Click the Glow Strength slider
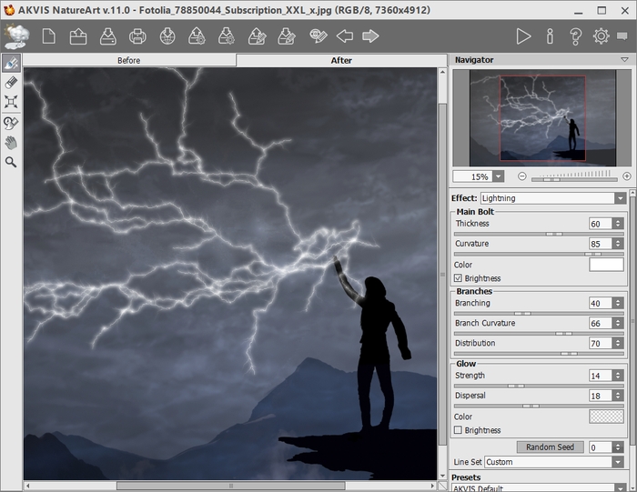637x492 pixels. pyautogui.click(x=539, y=386)
